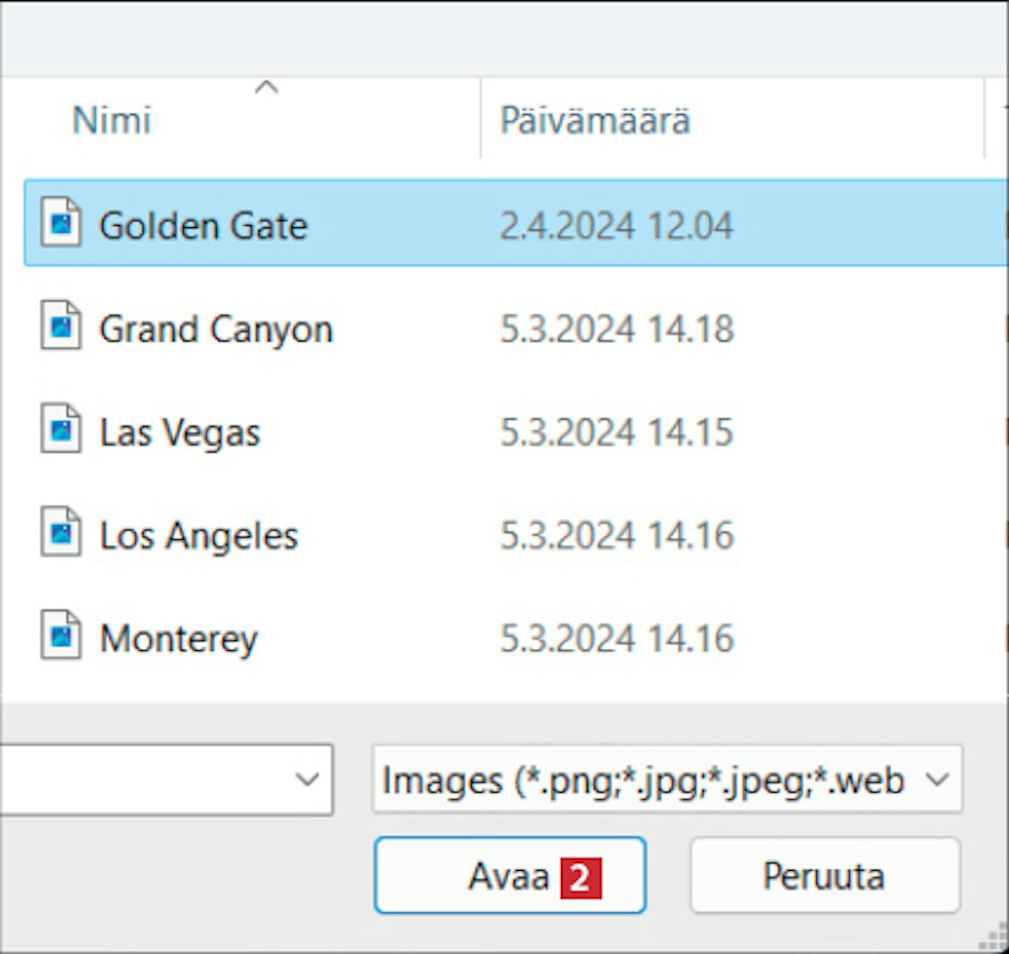The height and width of the screenshot is (954, 1009).
Task: Click the Los Angeles image file icon
Action: pyautogui.click(x=61, y=532)
